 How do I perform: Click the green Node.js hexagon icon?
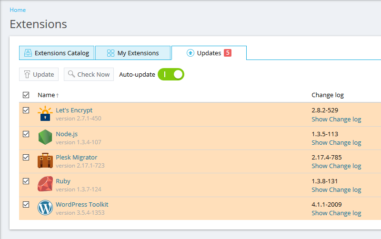45,137
